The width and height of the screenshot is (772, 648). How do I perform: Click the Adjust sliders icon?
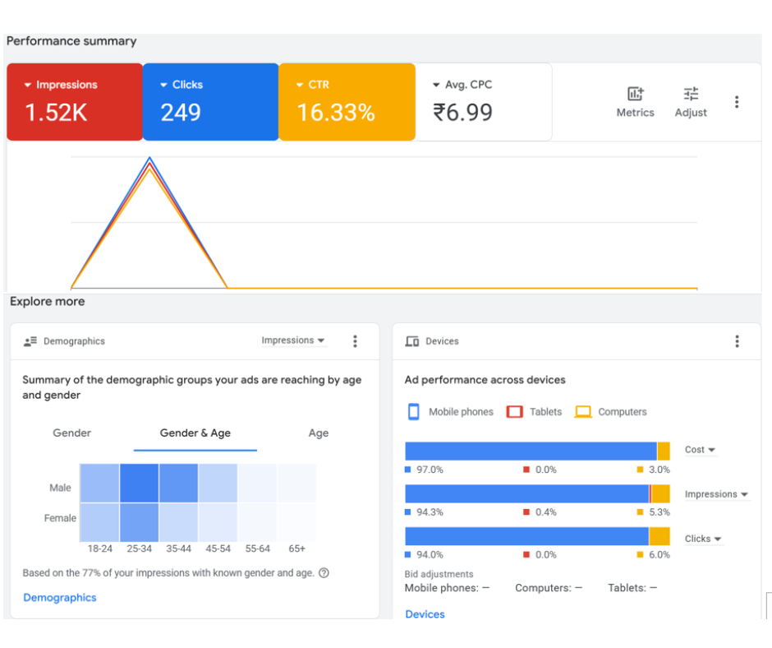(x=691, y=94)
